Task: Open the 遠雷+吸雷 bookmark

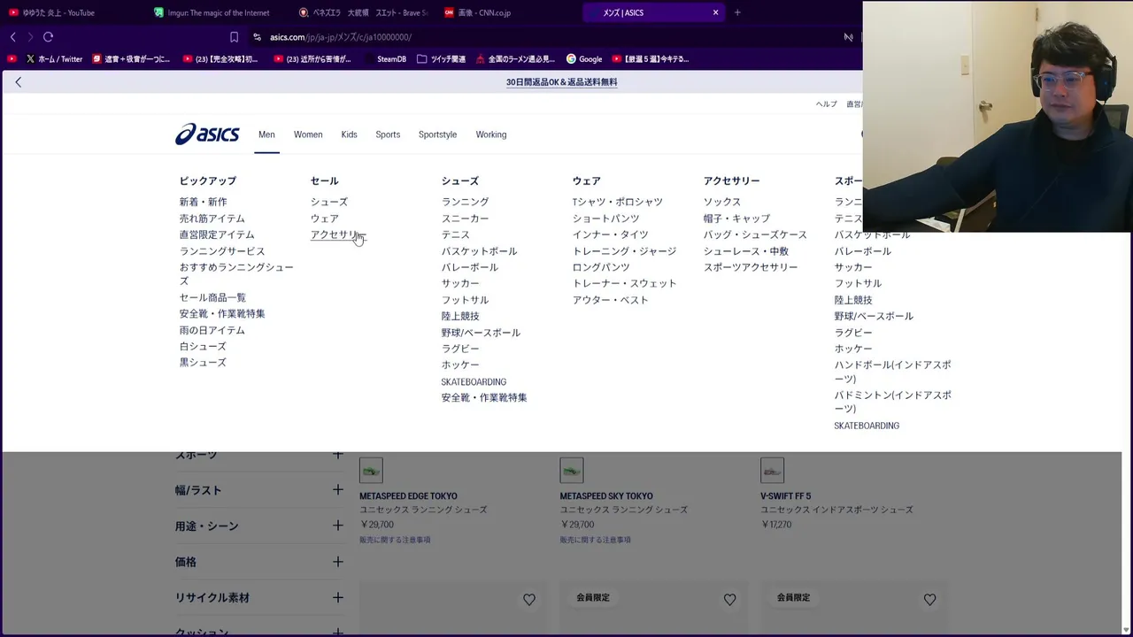Action: (131, 59)
